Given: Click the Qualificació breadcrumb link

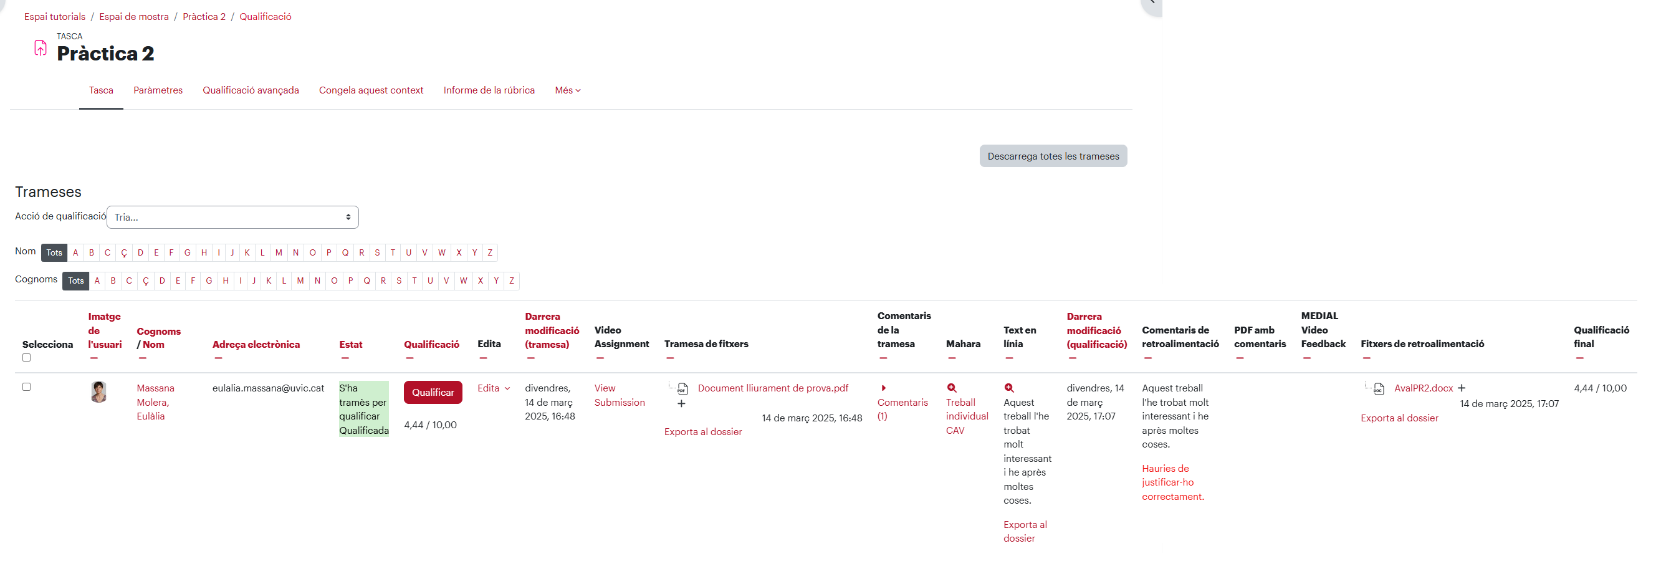Looking at the screenshot, I should [x=266, y=17].
